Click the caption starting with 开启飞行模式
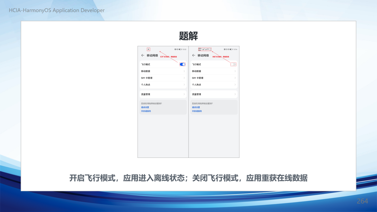The width and height of the screenshot is (377, 212). click(x=188, y=178)
